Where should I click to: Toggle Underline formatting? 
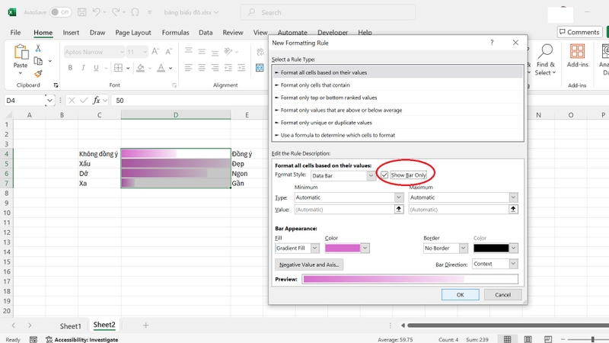96,68
